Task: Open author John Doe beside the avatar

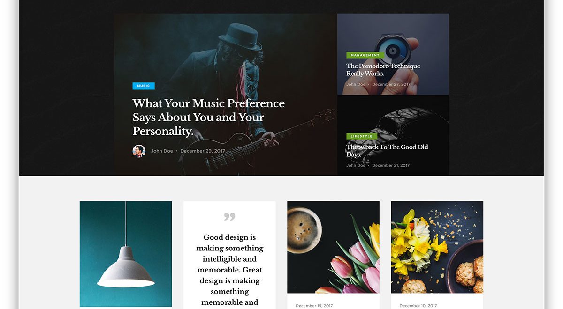Action: click(x=162, y=151)
